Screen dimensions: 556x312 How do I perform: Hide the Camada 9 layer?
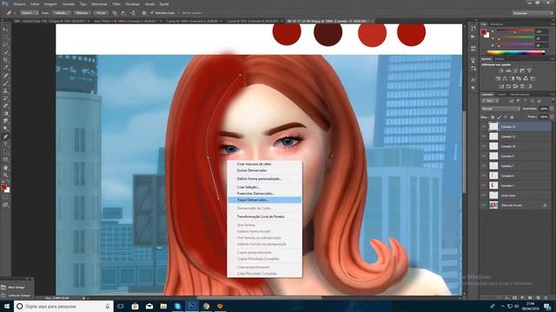[484, 156]
